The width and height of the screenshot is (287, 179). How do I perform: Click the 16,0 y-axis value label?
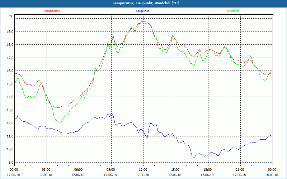coord(9,71)
